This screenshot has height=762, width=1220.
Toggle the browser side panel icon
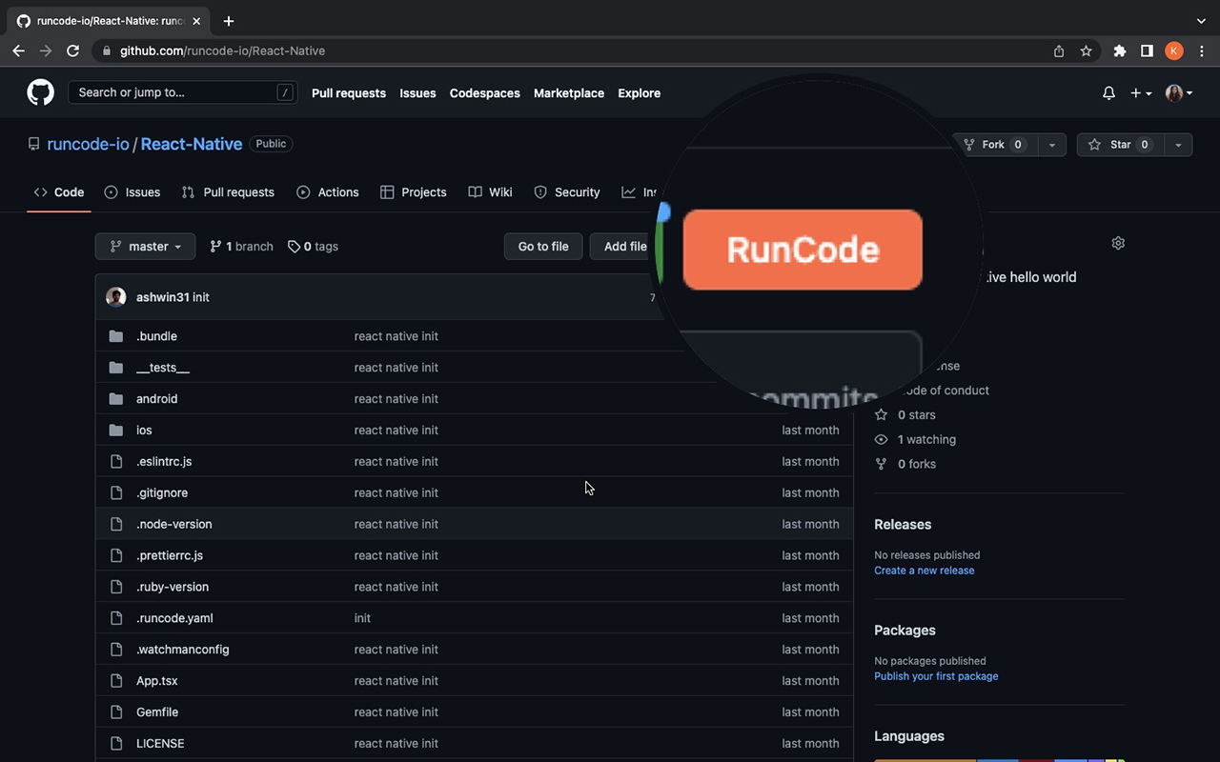tap(1147, 51)
